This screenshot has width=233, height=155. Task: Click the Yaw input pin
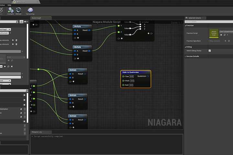[x=123, y=77]
